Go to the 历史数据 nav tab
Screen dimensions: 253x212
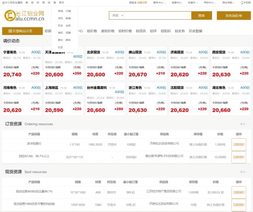point(195,31)
